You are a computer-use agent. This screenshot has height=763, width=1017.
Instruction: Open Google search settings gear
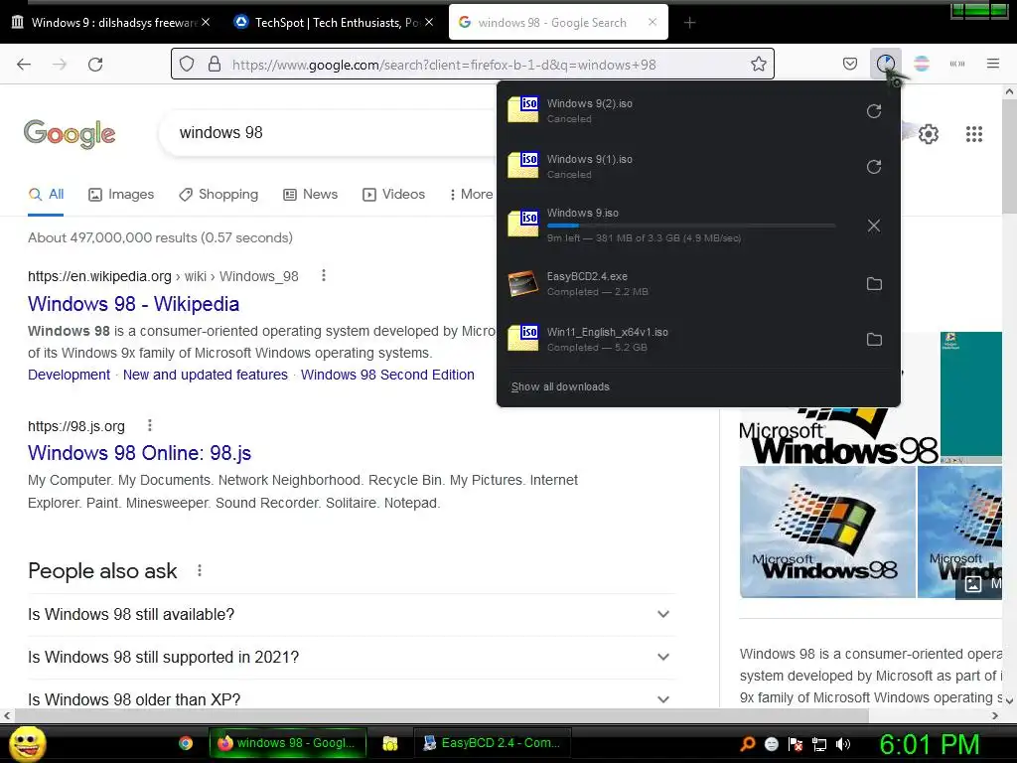tap(929, 134)
